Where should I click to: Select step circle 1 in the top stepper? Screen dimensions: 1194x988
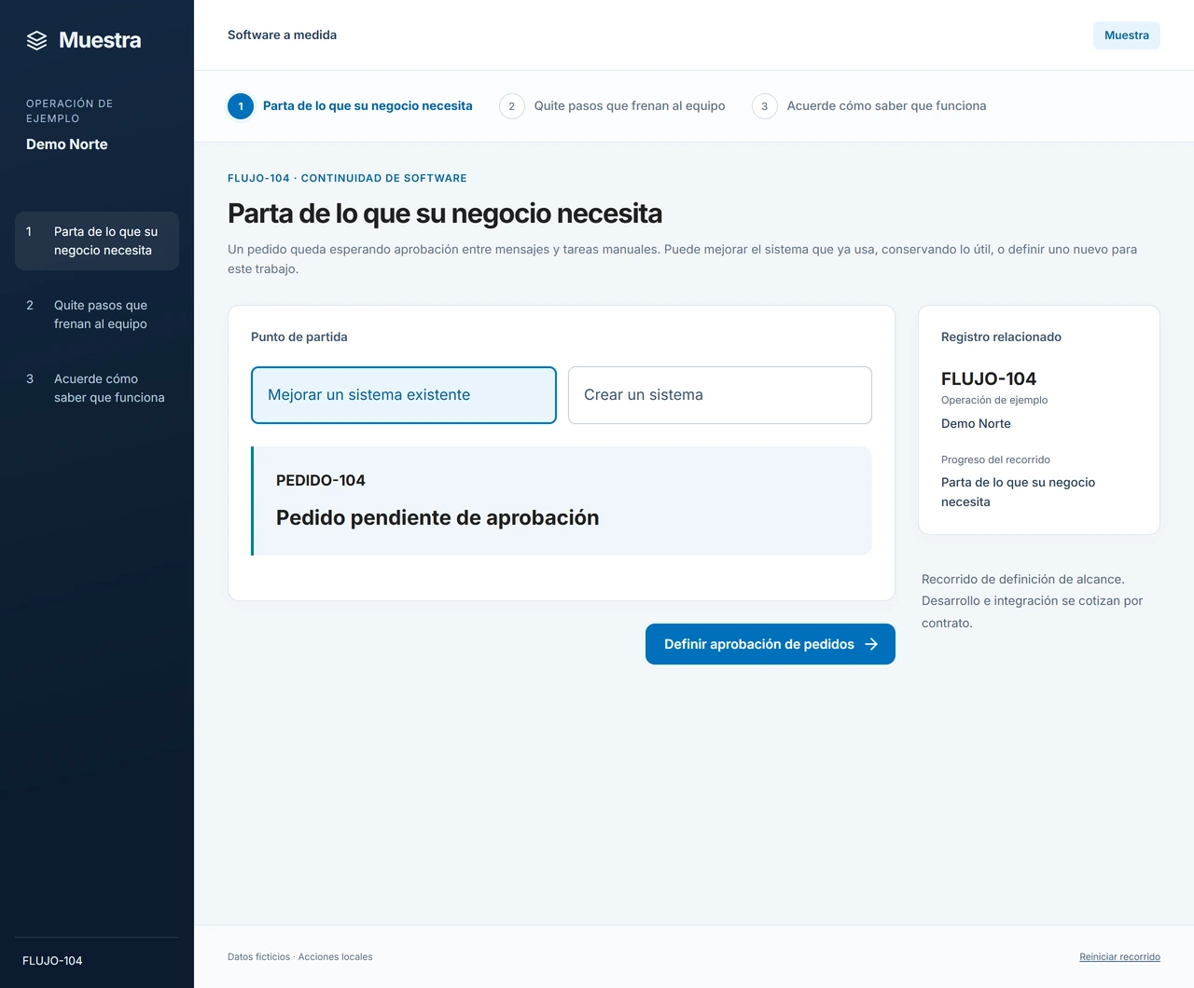tap(241, 106)
